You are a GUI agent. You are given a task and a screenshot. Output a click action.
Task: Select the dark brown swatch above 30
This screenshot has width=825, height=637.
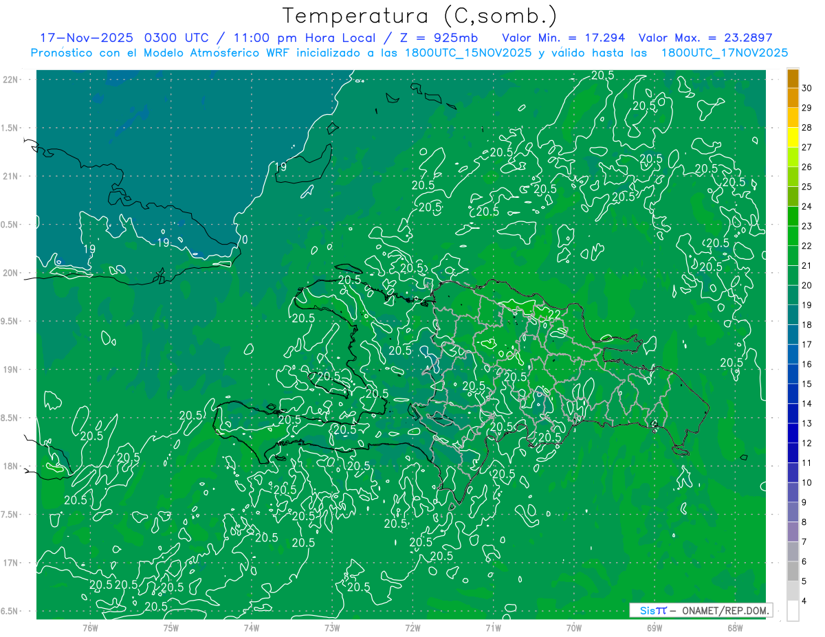pyautogui.click(x=793, y=78)
